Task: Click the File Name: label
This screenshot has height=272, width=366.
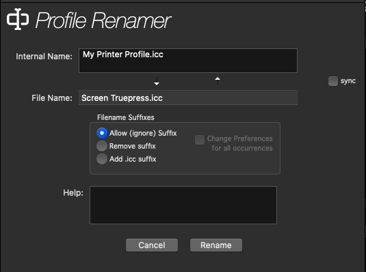Action: click(x=52, y=98)
